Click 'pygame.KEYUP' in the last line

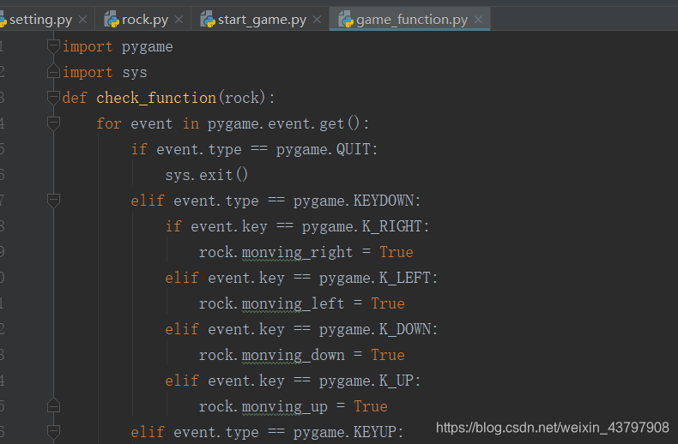point(345,432)
